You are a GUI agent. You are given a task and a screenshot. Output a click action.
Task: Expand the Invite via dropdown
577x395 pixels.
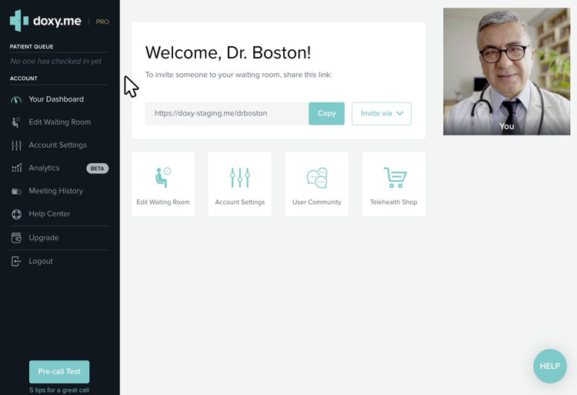[382, 113]
